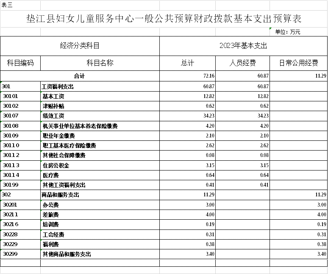Screen dimensions: 328x274
Task: Select code cell 30107
Action: (x=20, y=116)
